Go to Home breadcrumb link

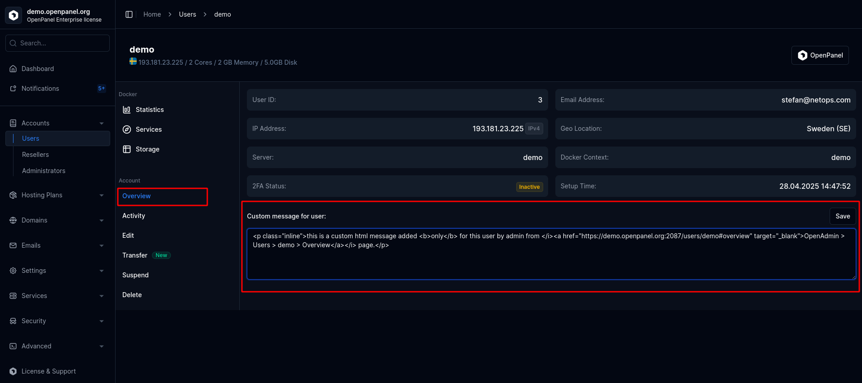point(152,14)
